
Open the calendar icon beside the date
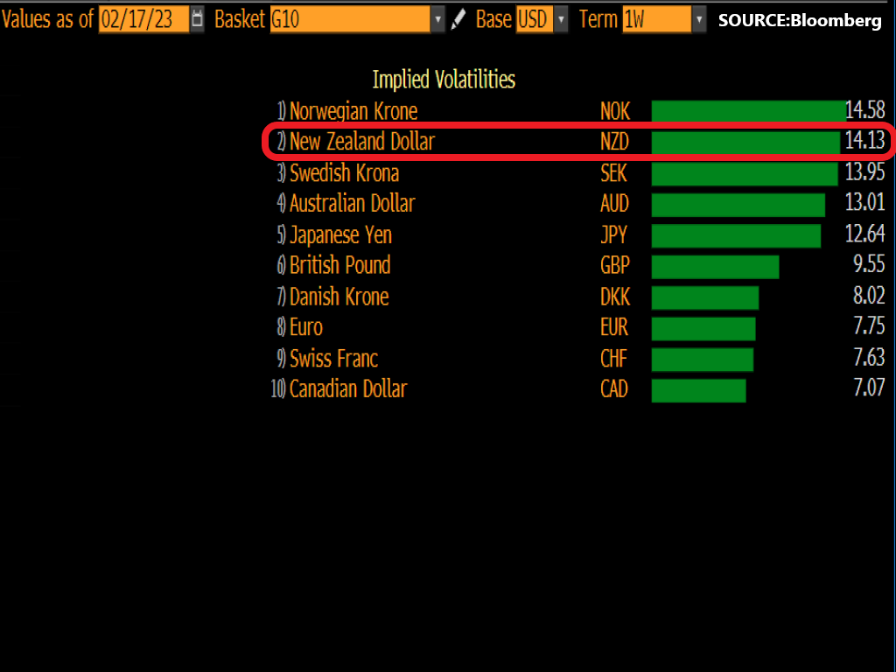[x=198, y=19]
